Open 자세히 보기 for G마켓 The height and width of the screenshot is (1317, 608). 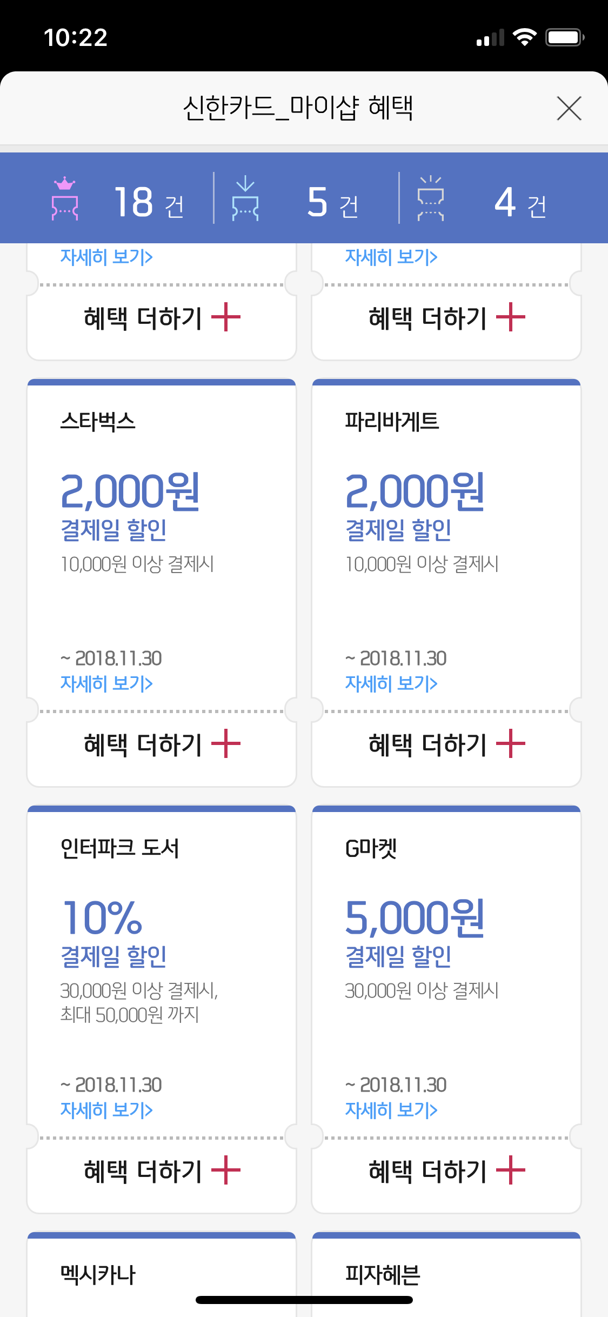(391, 1110)
